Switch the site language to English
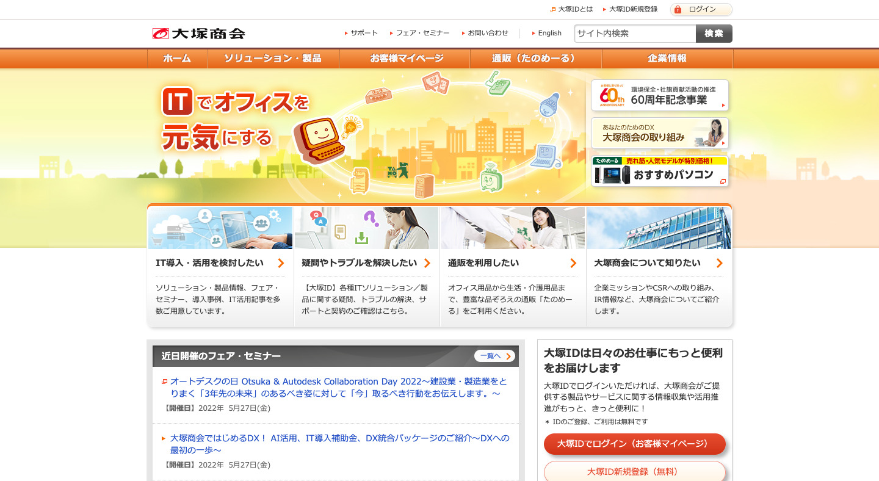Viewport: 879px width, 481px height. click(549, 33)
